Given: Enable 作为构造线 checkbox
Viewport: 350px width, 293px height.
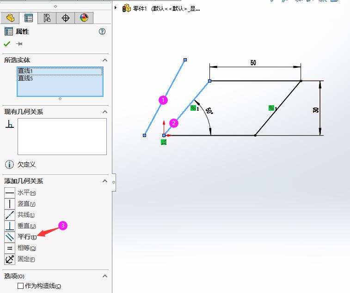Looking at the screenshot, I should (20, 286).
